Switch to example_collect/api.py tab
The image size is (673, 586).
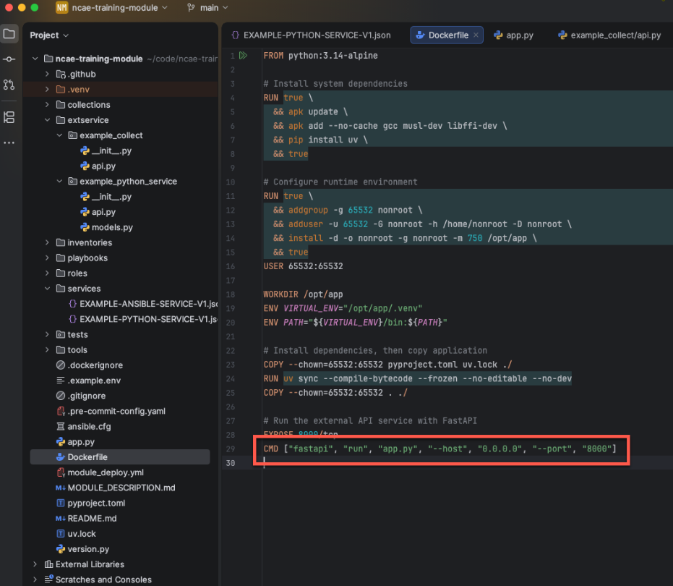[x=609, y=35]
